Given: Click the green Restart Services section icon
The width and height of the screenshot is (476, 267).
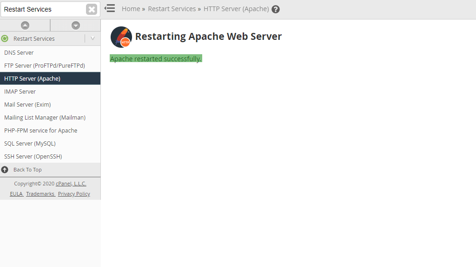Looking at the screenshot, I should (5, 39).
